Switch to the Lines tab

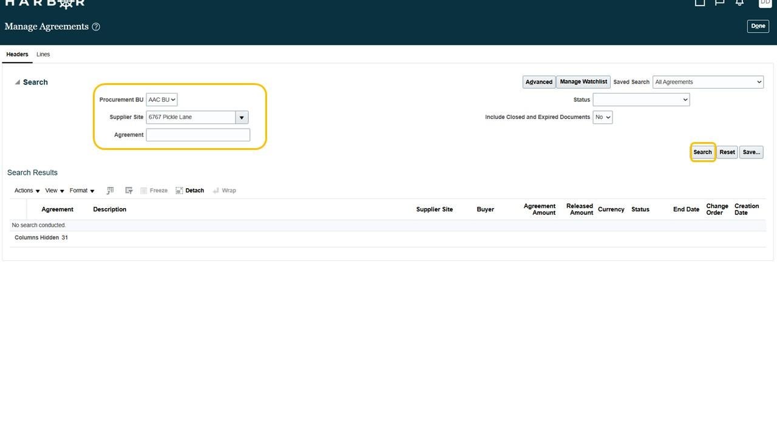pyautogui.click(x=43, y=55)
